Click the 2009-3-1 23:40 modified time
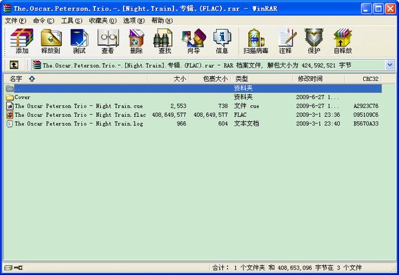Screen dimensions: 399x275 point(318,124)
